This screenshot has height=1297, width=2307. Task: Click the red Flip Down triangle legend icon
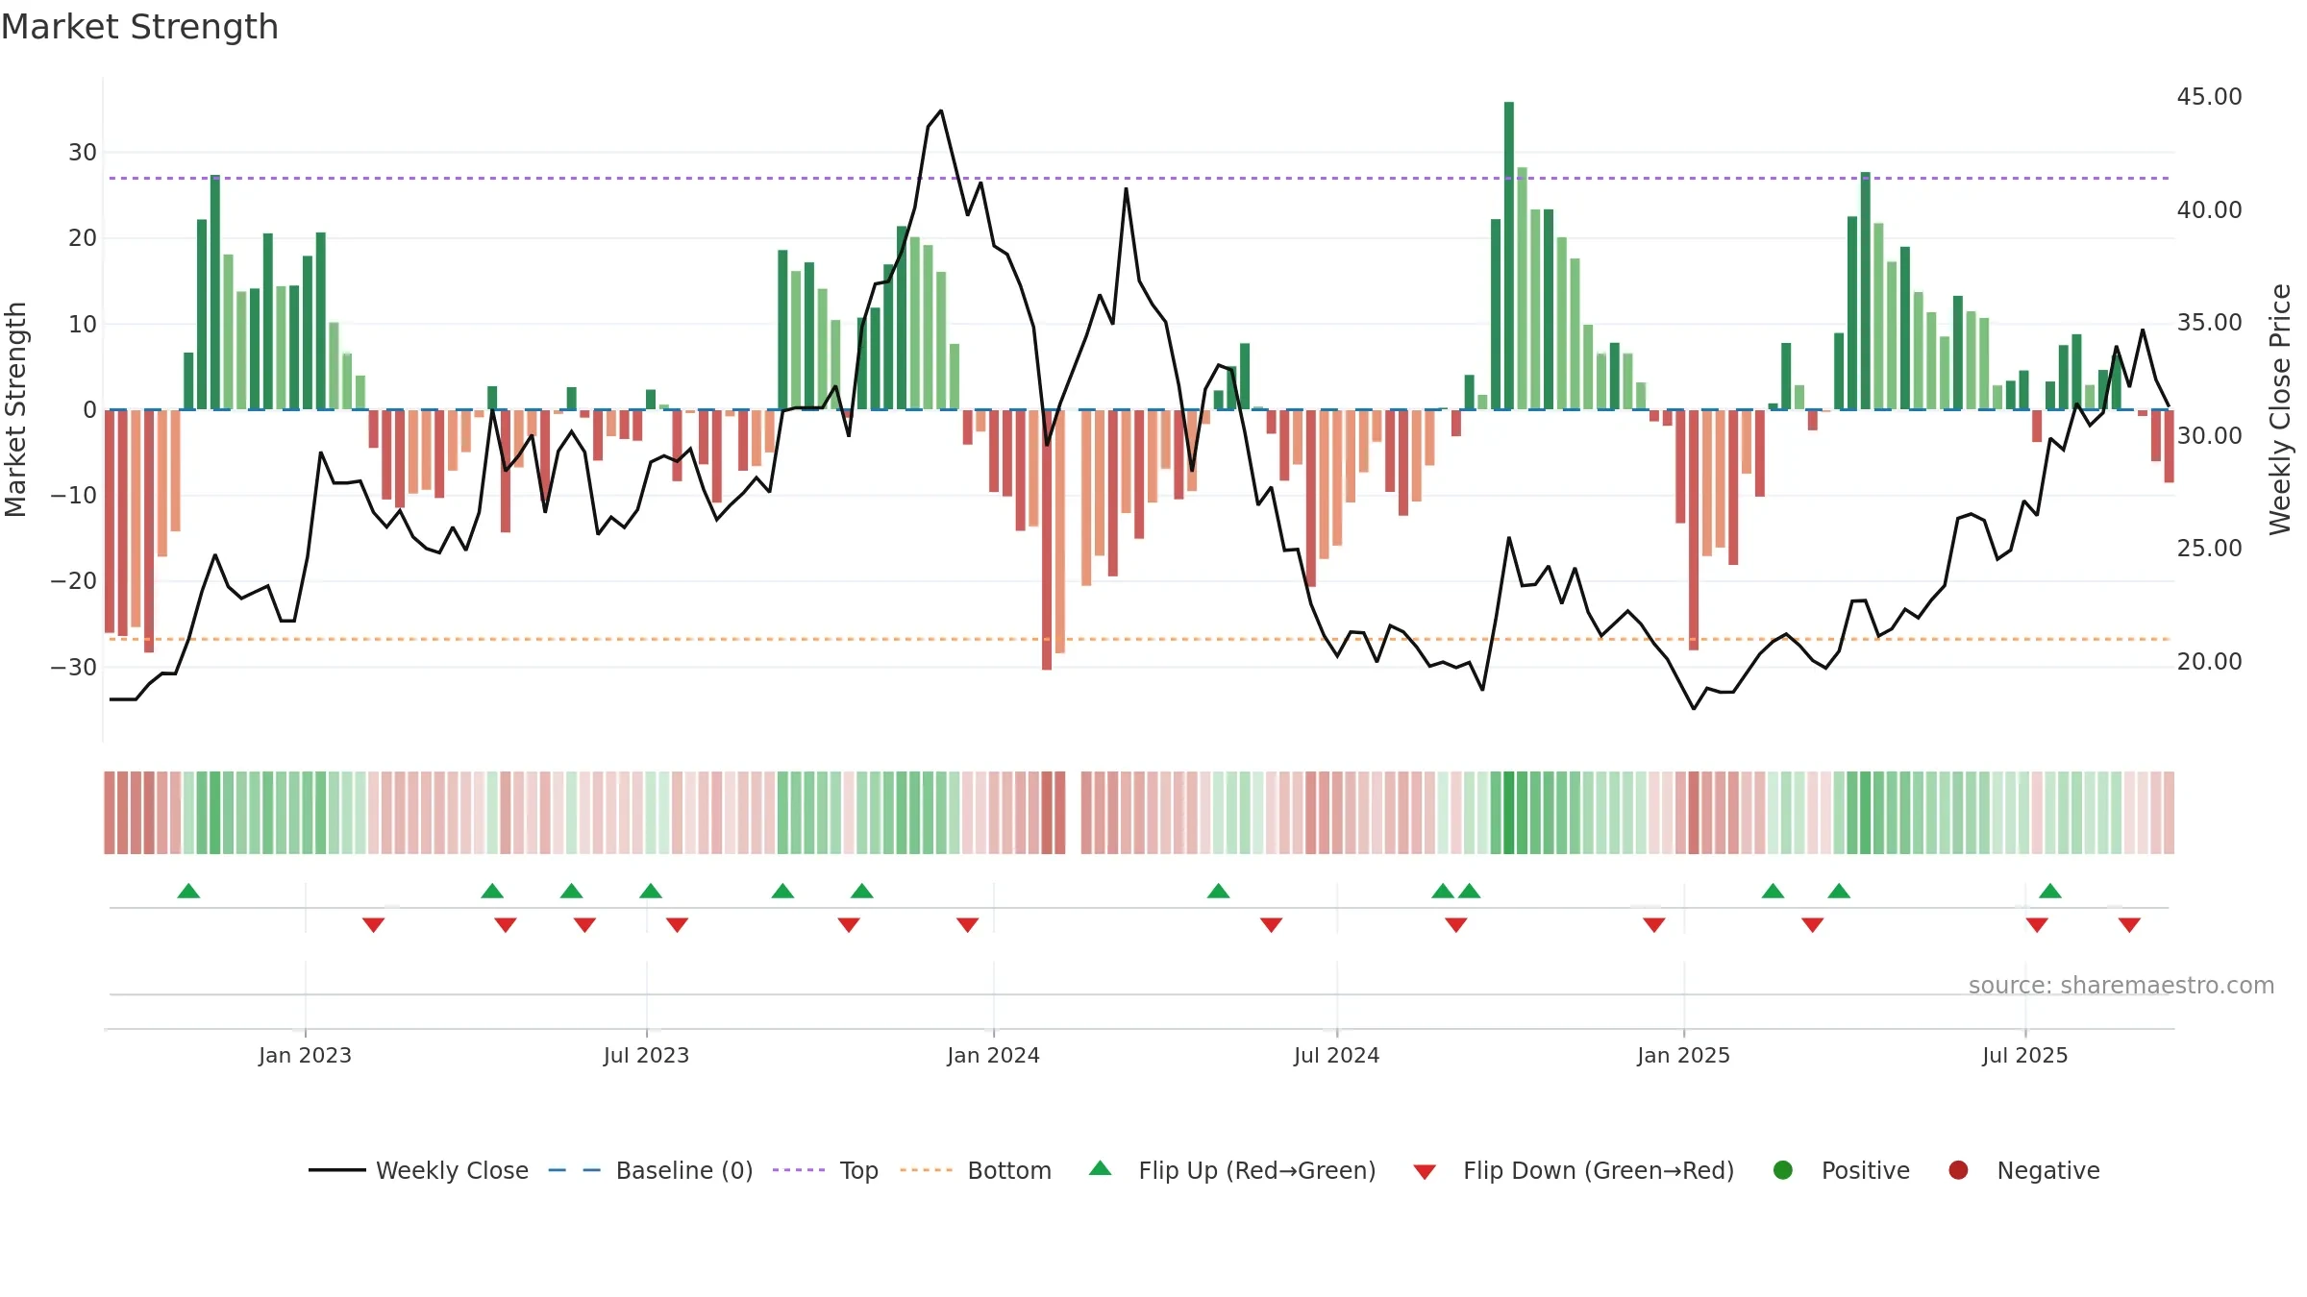[x=1425, y=1172]
